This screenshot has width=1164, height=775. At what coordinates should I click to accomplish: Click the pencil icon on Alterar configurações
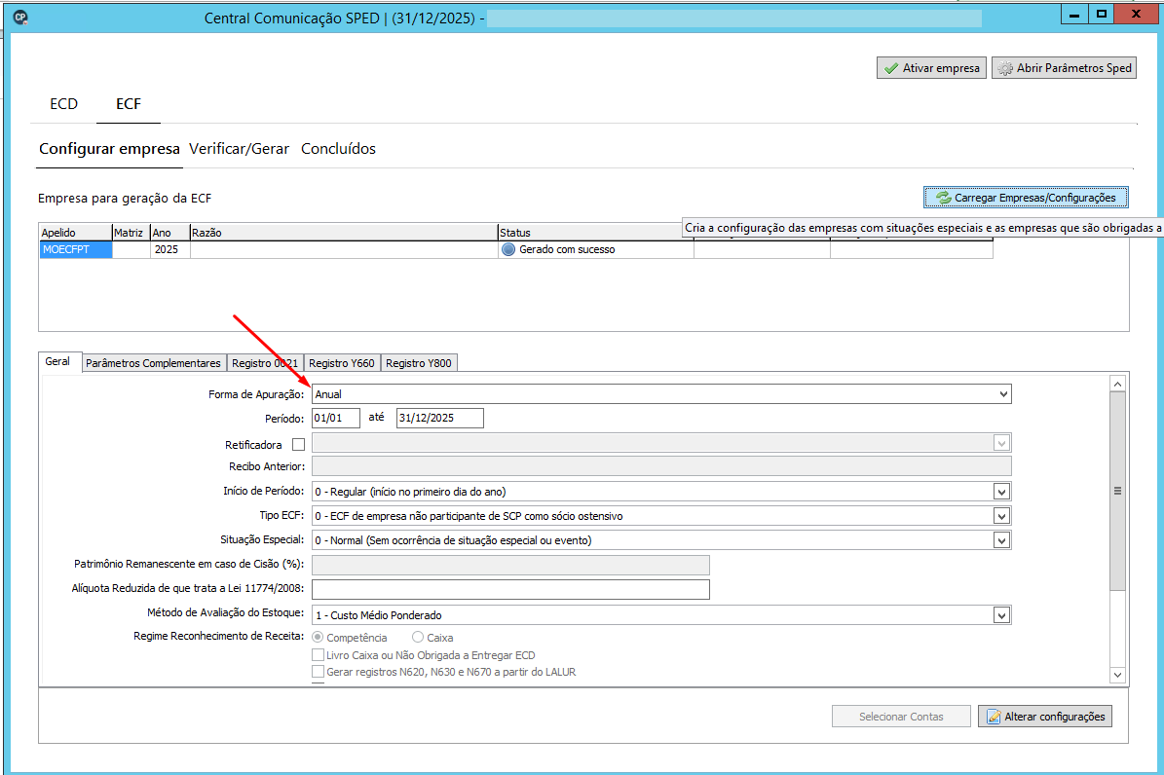click(x=994, y=717)
